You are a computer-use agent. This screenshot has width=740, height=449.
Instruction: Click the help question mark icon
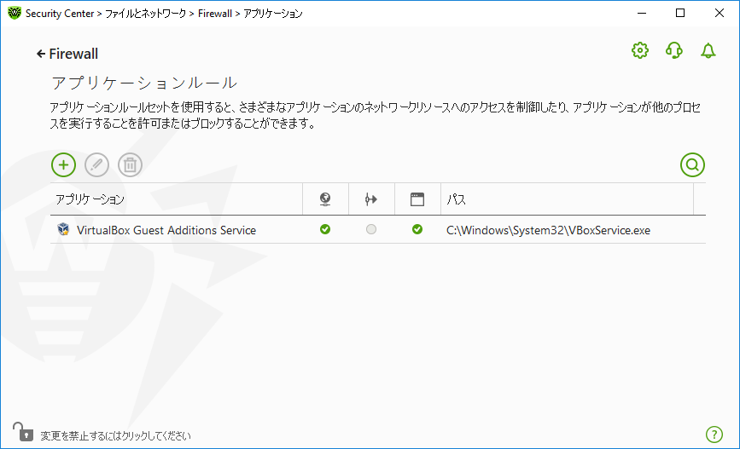714,435
